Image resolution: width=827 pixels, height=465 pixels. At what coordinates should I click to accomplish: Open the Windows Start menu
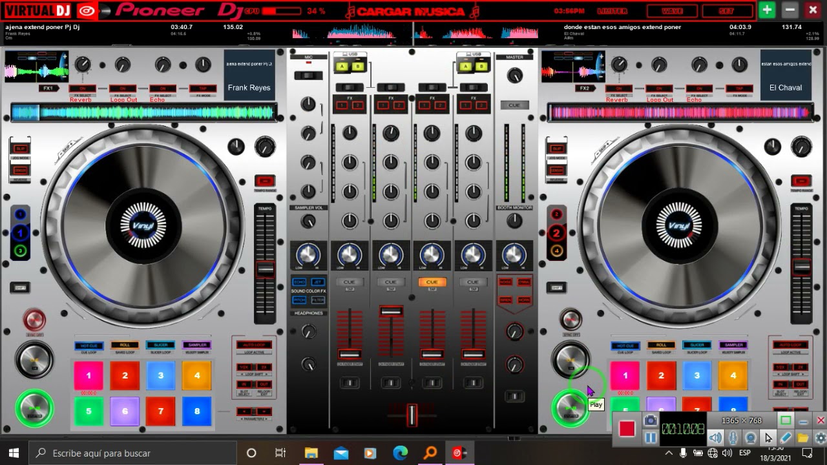coord(14,453)
